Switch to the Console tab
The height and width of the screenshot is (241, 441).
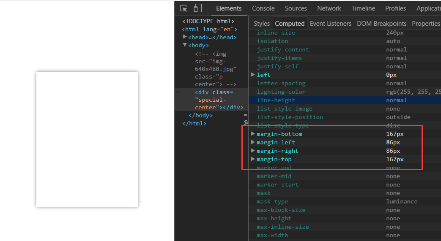[263, 8]
